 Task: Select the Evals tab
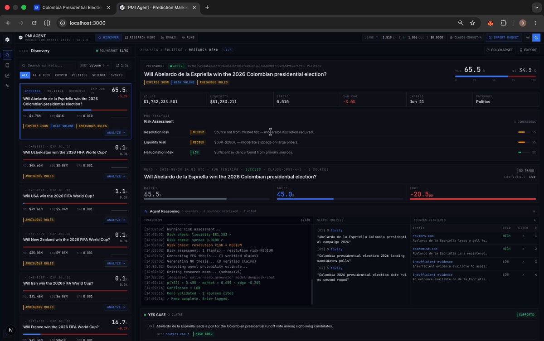pyautogui.click(x=168, y=38)
